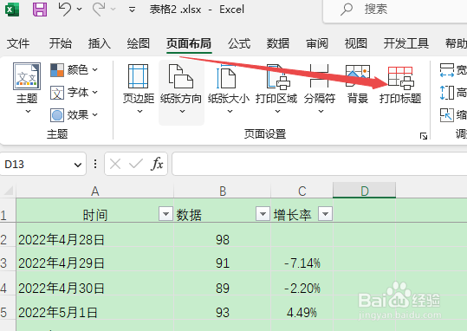
Task: Save the workbook with the floppy icon
Action: point(40,10)
